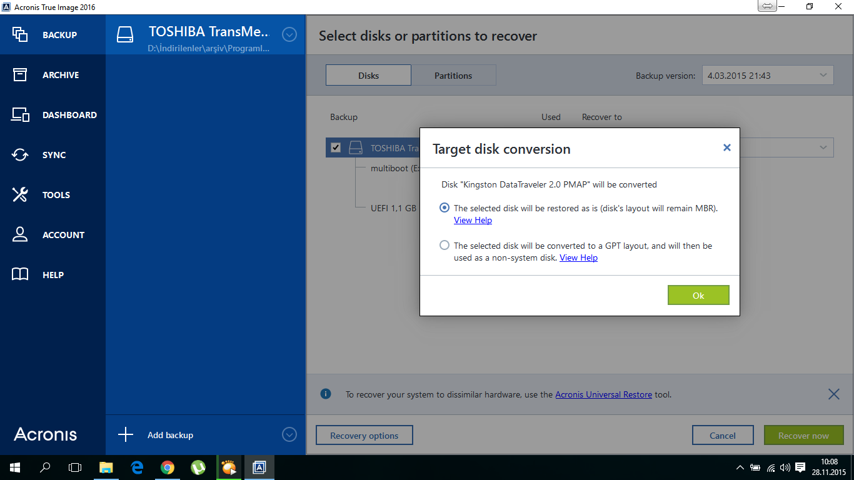
Task: Click the Acronis app icon in title bar
Action: point(7,7)
